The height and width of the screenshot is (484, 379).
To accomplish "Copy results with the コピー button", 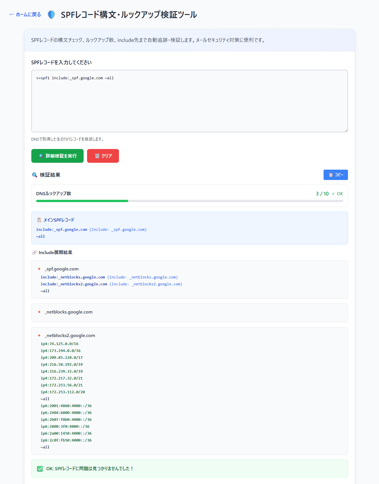I will click(x=336, y=175).
